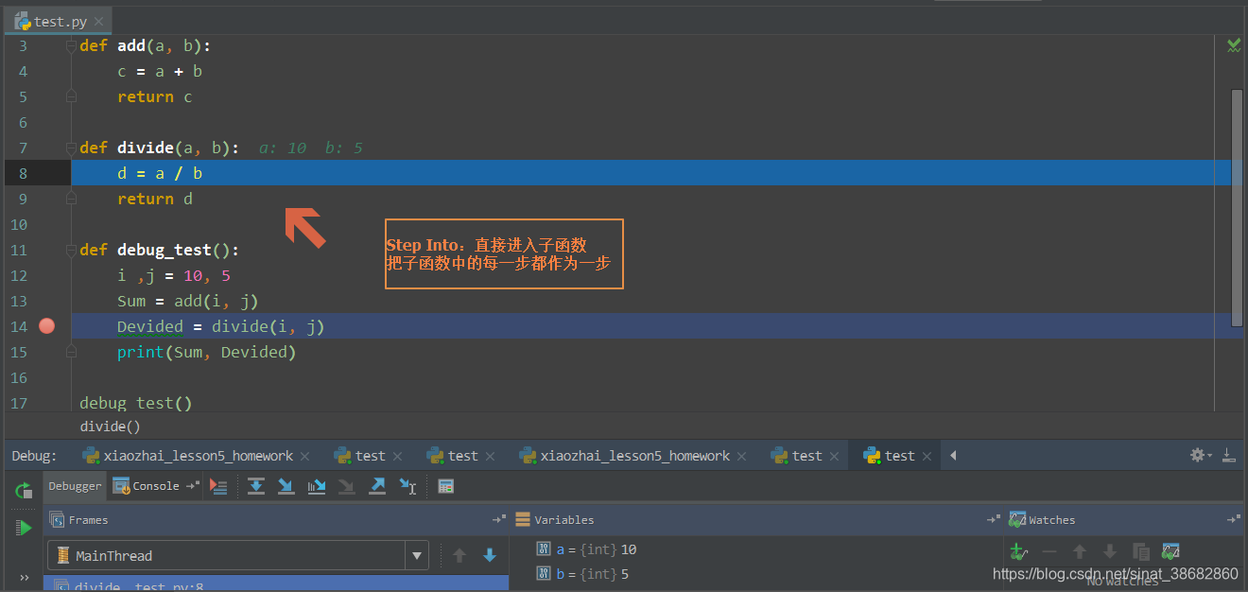Click the green inspection checkmark indicator
Image resolution: width=1248 pixels, height=592 pixels.
(x=1234, y=45)
